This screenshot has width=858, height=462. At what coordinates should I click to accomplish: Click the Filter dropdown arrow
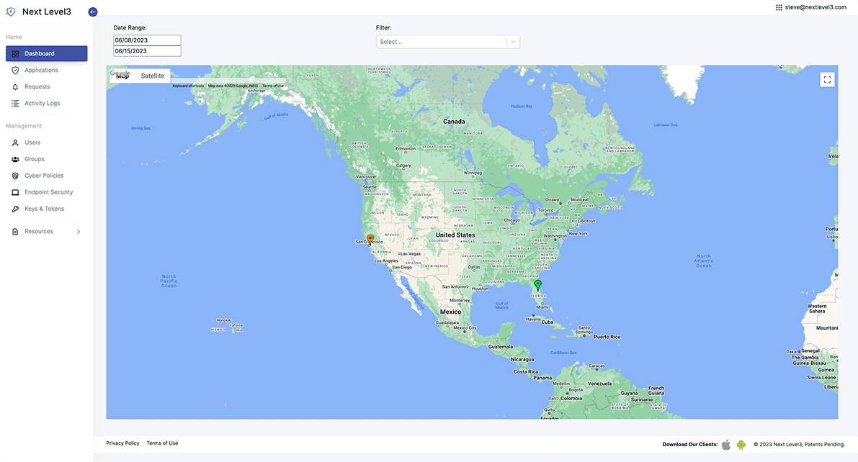click(x=513, y=42)
